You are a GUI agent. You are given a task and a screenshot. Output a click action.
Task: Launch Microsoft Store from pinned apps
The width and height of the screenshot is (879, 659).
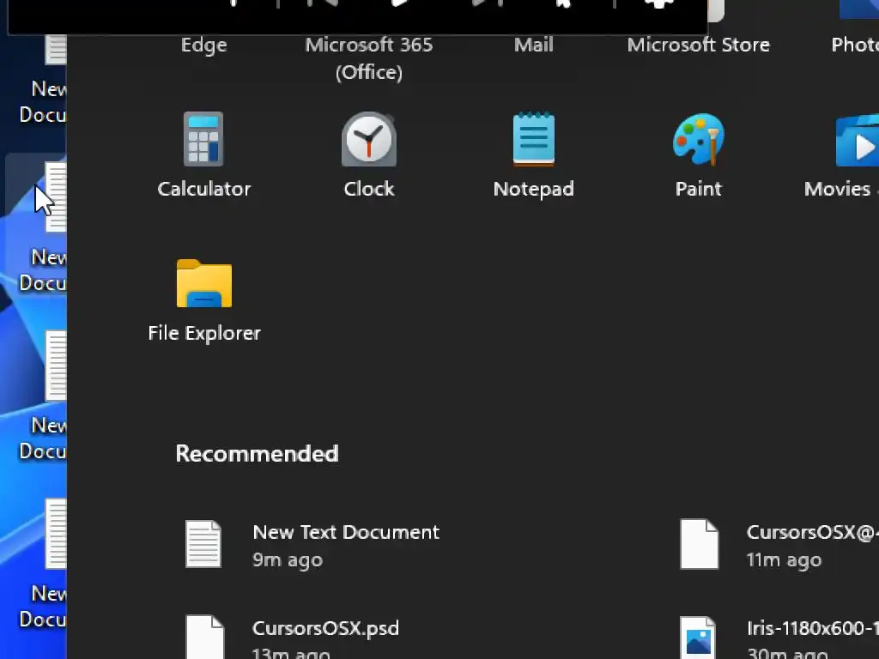click(699, 45)
